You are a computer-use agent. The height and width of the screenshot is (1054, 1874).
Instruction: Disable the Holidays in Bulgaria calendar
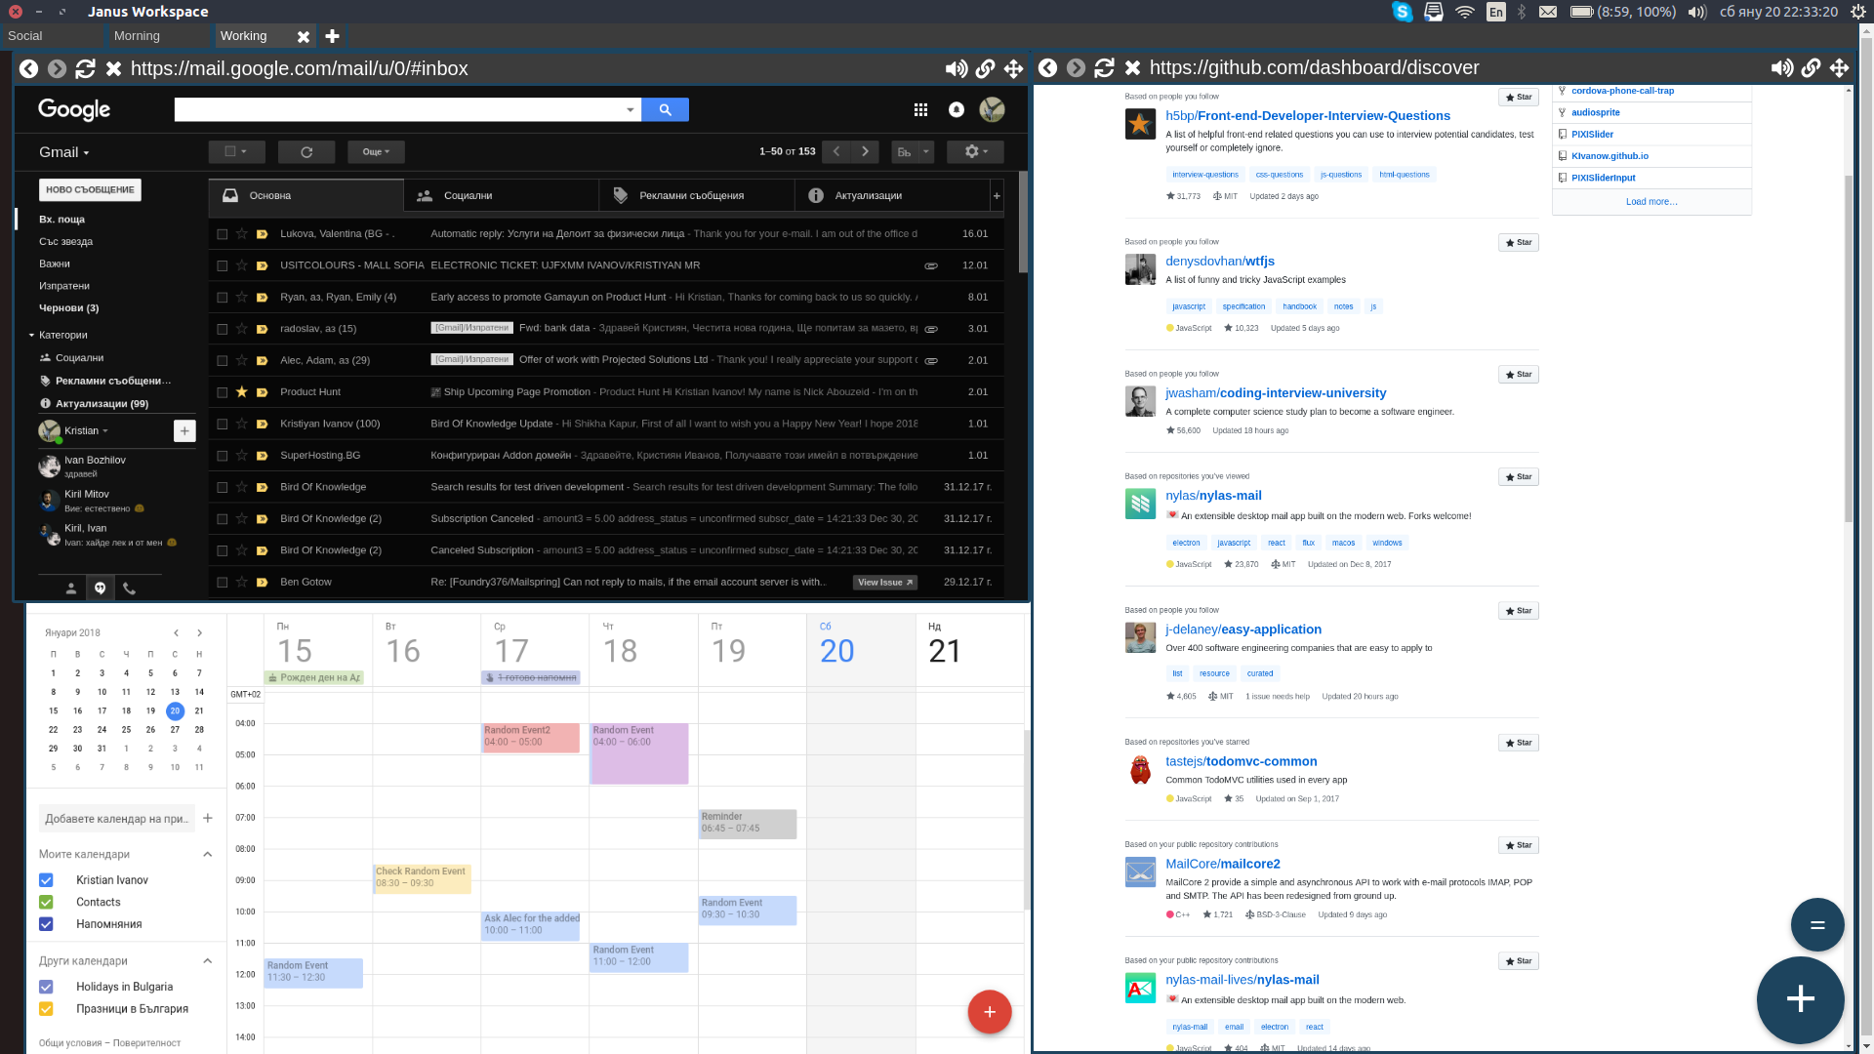(45, 987)
